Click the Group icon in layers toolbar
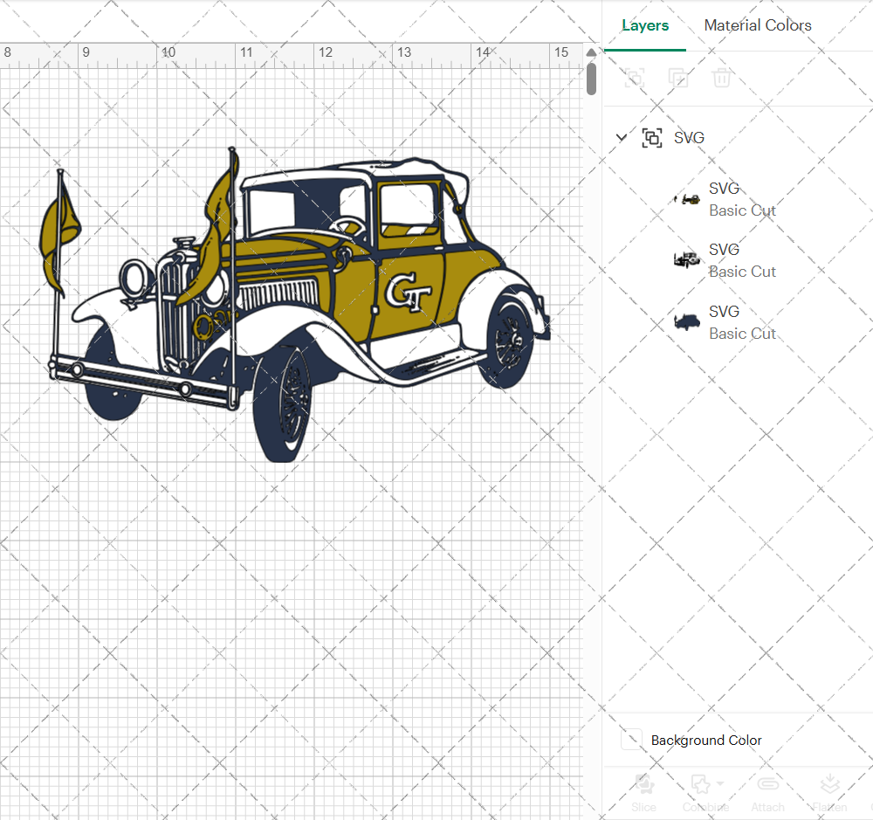This screenshot has width=873, height=820. coord(634,78)
